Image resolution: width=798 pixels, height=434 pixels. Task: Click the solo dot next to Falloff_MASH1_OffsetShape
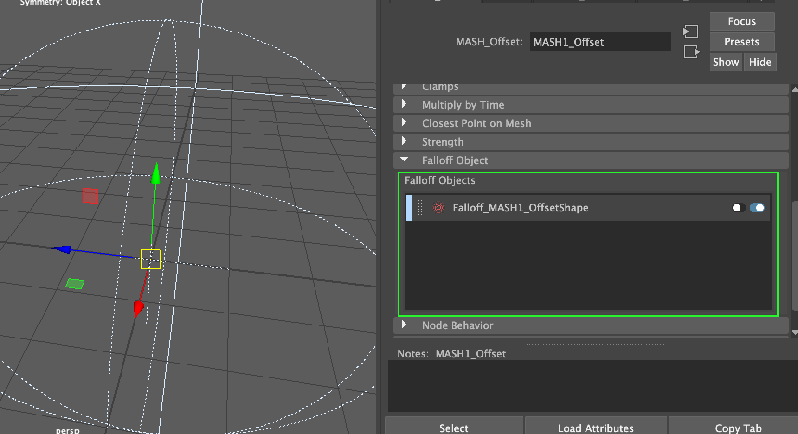pos(738,208)
